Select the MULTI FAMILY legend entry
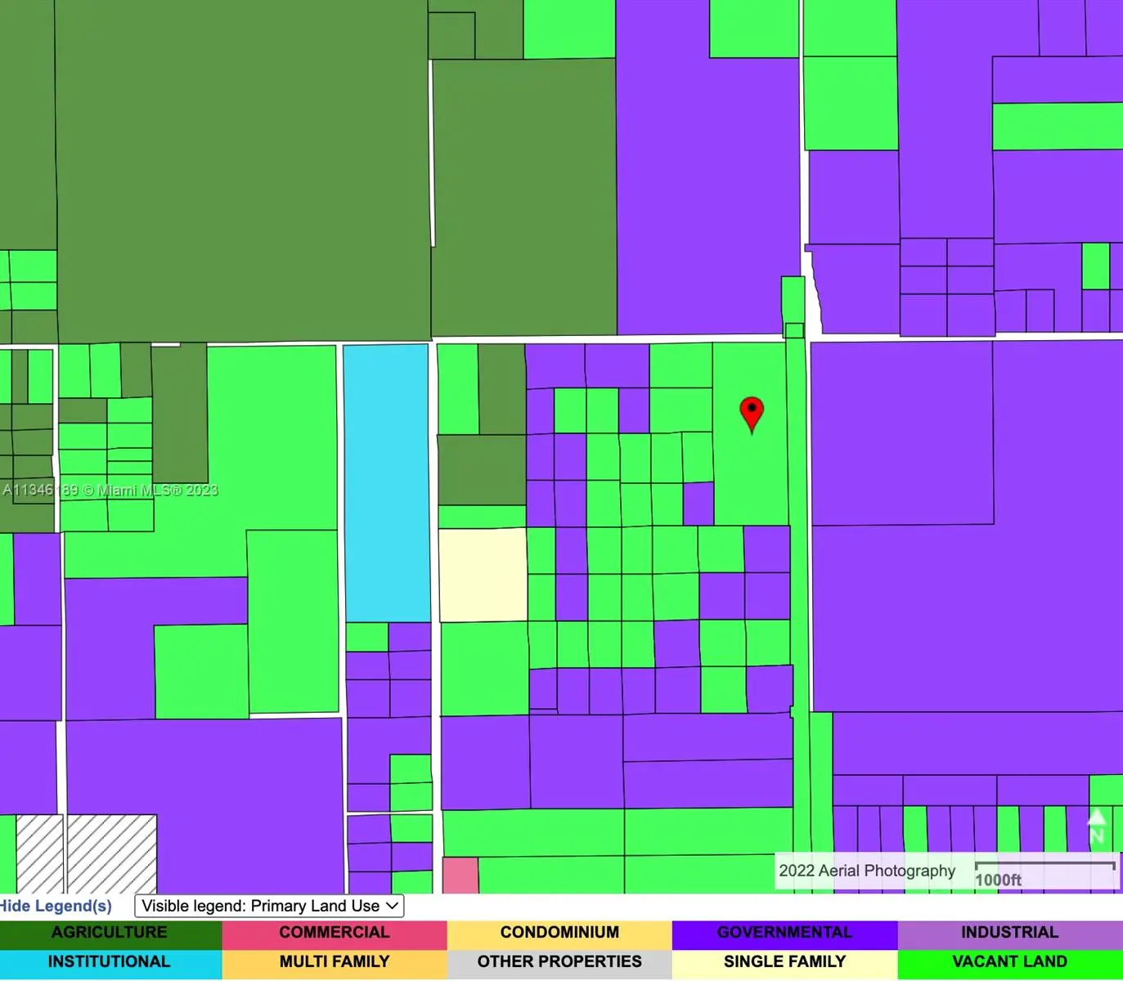1123x981 pixels. (x=335, y=962)
